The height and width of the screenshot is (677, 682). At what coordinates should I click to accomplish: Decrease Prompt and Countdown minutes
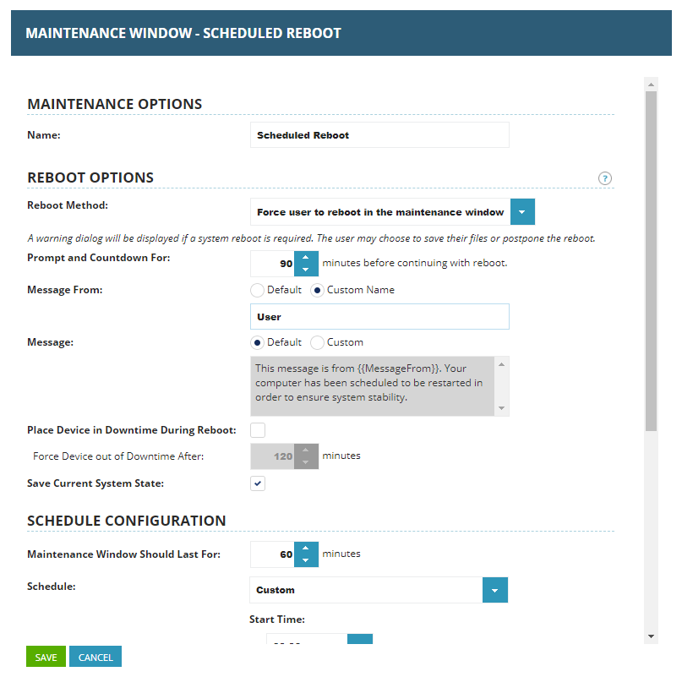tap(306, 269)
